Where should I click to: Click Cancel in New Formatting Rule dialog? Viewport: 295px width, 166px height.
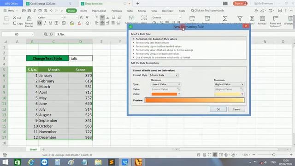pos(236,109)
